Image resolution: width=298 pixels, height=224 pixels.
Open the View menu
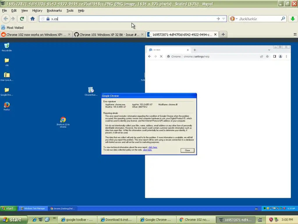[24, 10]
